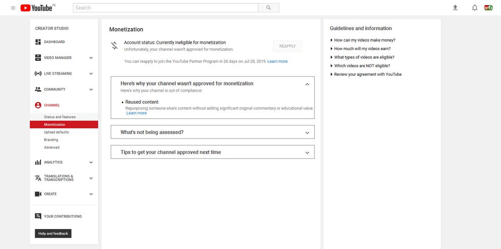Expand What types of videos are eligible
Screen dimensions: 501x249
point(362,57)
